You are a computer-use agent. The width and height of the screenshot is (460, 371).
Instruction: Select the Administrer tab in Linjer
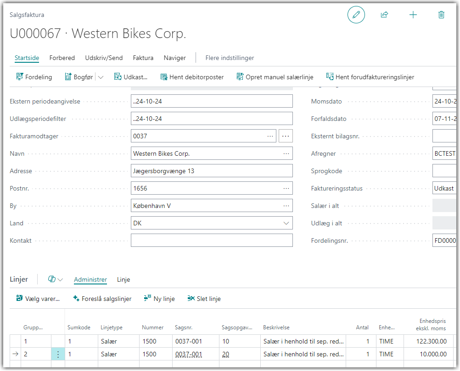pos(90,280)
